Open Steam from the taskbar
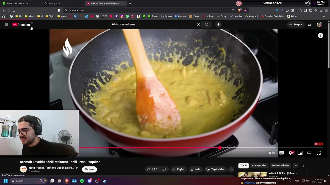This screenshot has height=185, width=330. click(104, 181)
